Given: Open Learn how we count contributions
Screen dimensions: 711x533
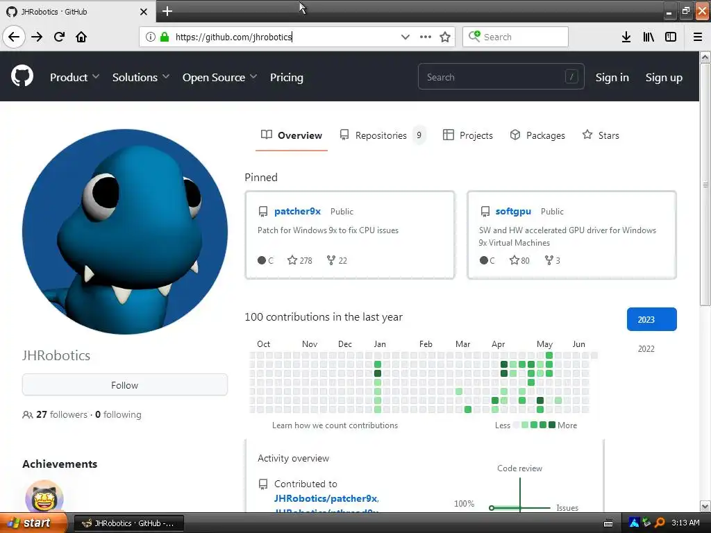Looking at the screenshot, I should point(335,425).
